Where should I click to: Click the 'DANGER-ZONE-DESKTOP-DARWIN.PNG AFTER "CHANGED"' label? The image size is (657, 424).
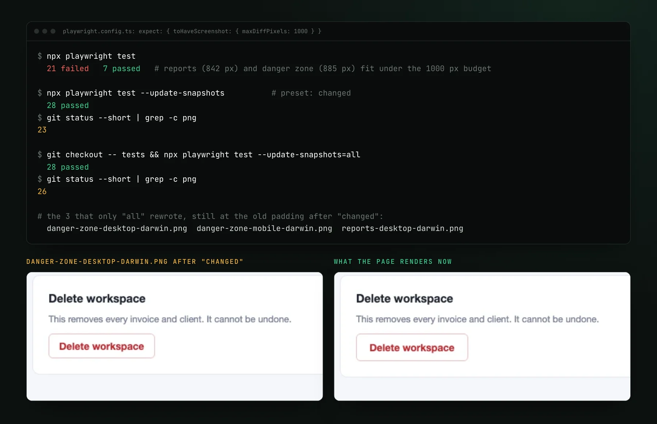pyautogui.click(x=135, y=262)
